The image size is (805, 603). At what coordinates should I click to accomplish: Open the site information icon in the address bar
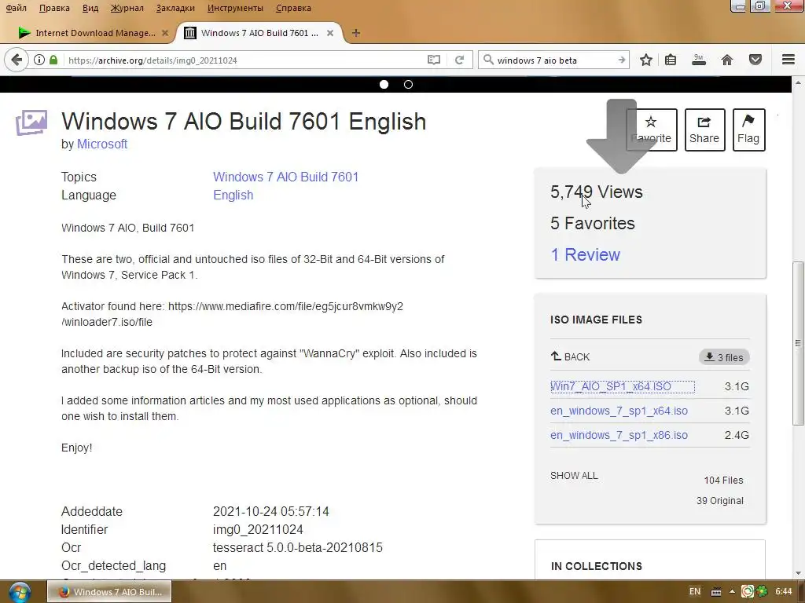pos(39,60)
